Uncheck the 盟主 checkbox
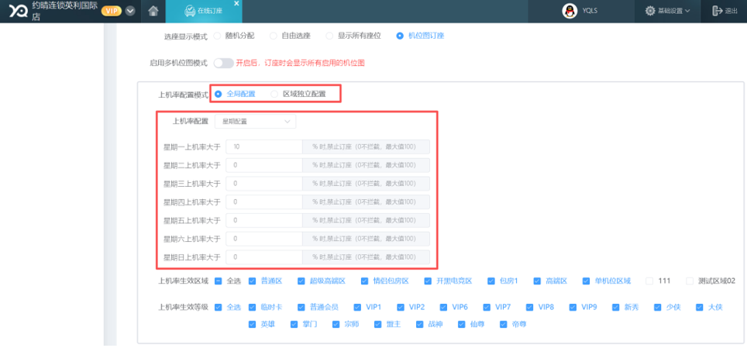Screen dimensions: 747x348 pos(378,324)
